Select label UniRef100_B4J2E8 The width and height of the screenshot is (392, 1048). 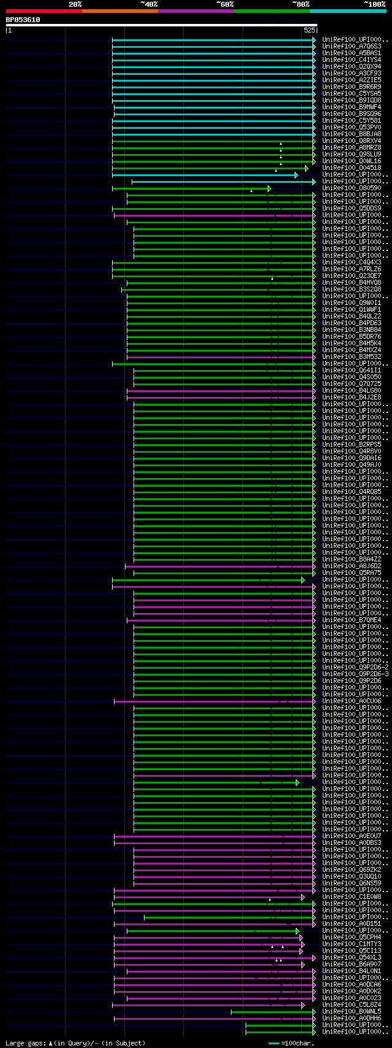click(x=352, y=397)
